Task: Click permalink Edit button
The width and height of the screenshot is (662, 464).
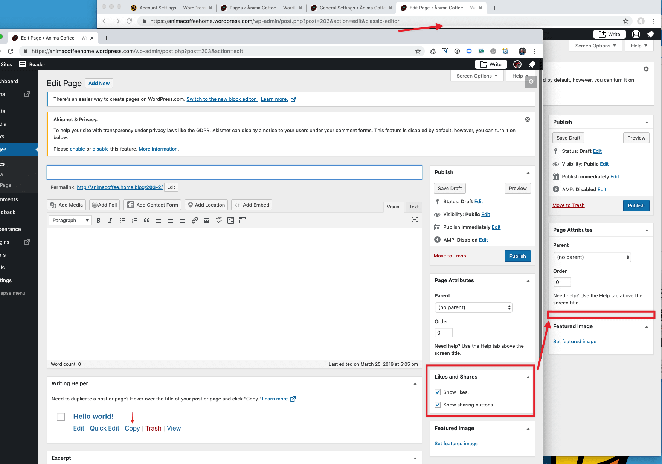Action: coord(171,187)
